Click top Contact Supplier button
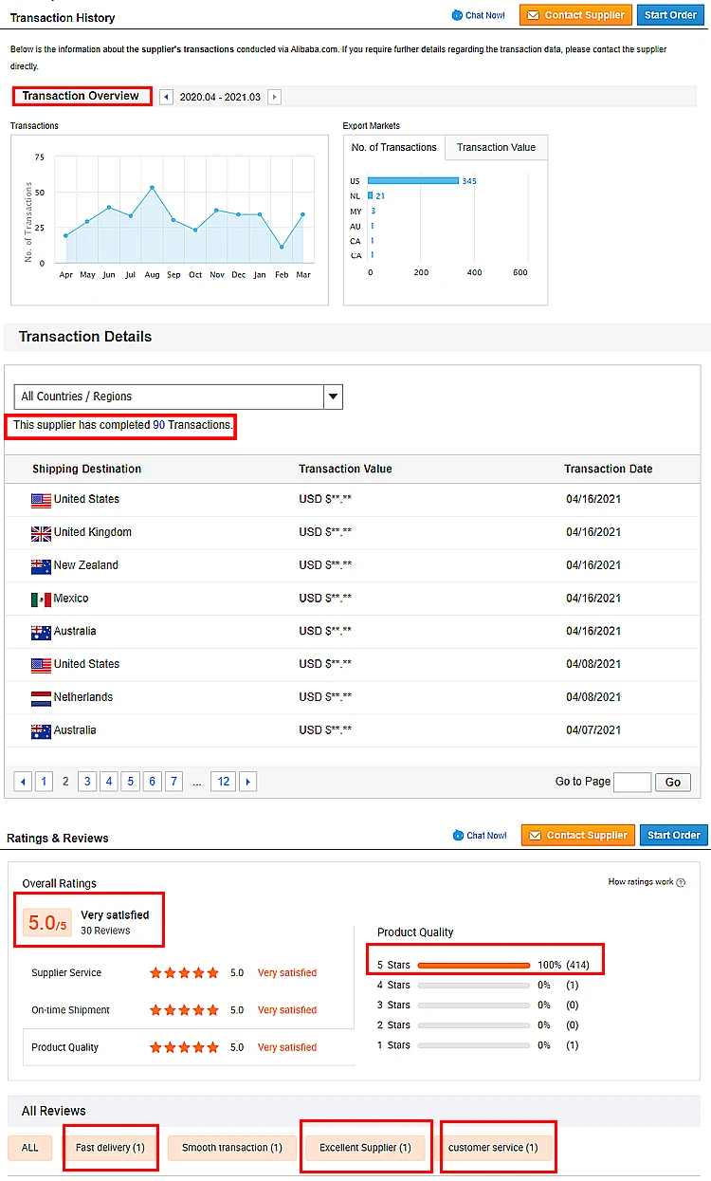711x1181 pixels. (x=575, y=15)
